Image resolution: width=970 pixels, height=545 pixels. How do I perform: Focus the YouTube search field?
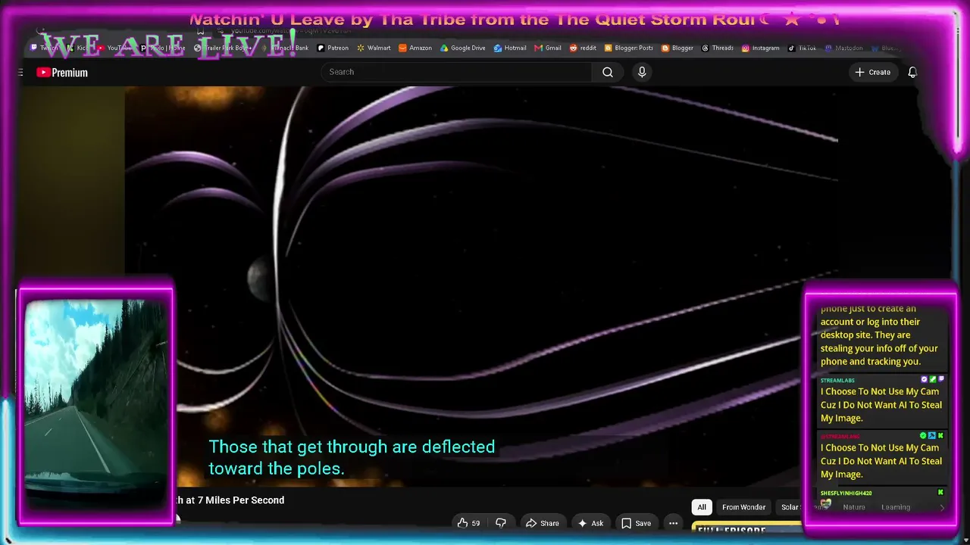(457, 72)
